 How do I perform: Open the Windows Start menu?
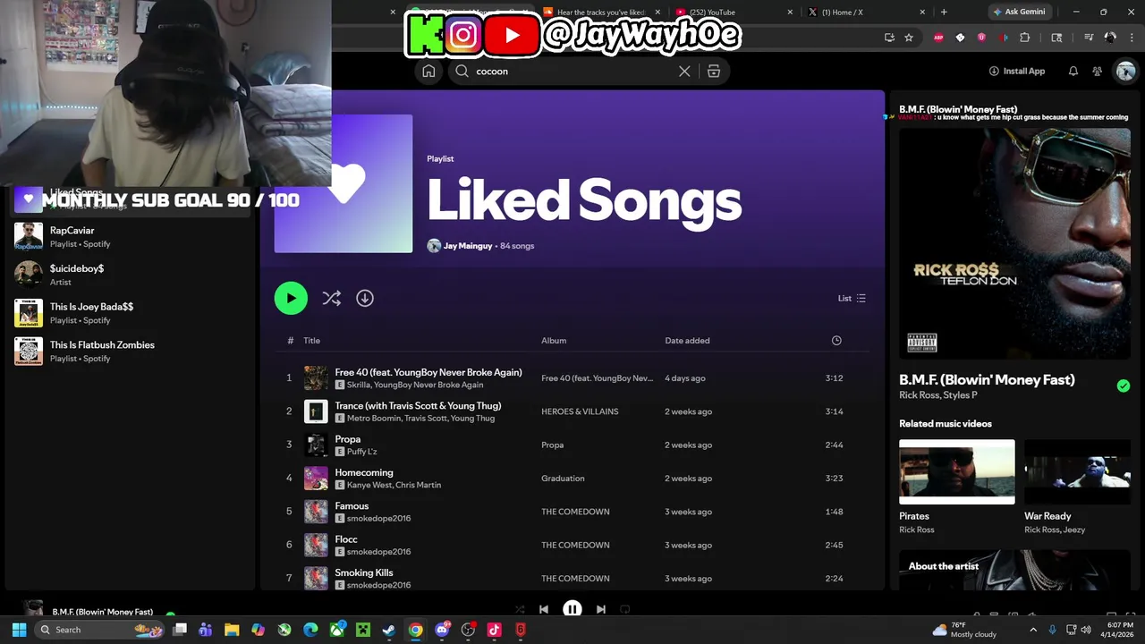[x=19, y=630]
